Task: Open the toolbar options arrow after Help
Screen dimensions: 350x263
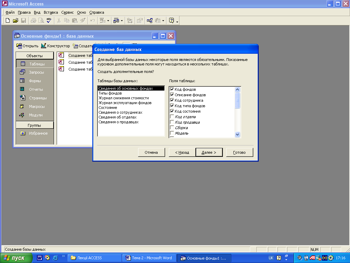Action: pyautogui.click(x=177, y=22)
